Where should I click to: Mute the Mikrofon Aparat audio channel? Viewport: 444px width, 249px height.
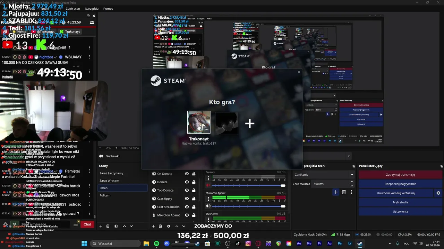(208, 206)
